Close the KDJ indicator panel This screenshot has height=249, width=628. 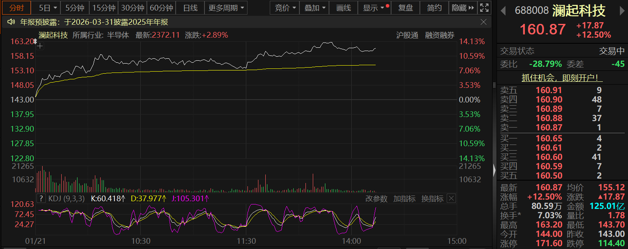[451, 198]
